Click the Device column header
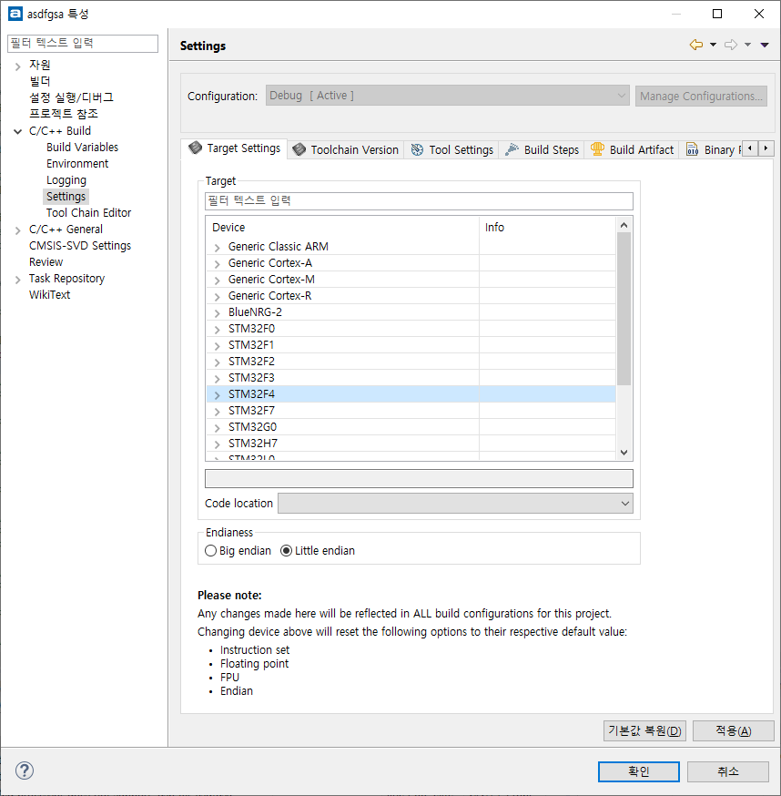781x796 pixels. (342, 228)
